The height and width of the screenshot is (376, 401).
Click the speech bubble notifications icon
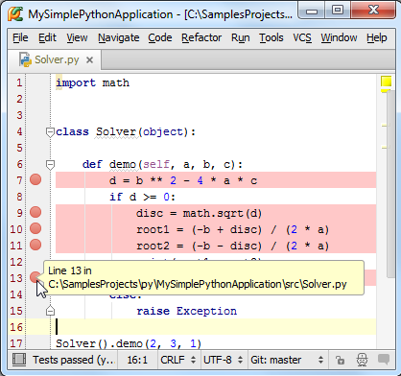tap(384, 360)
